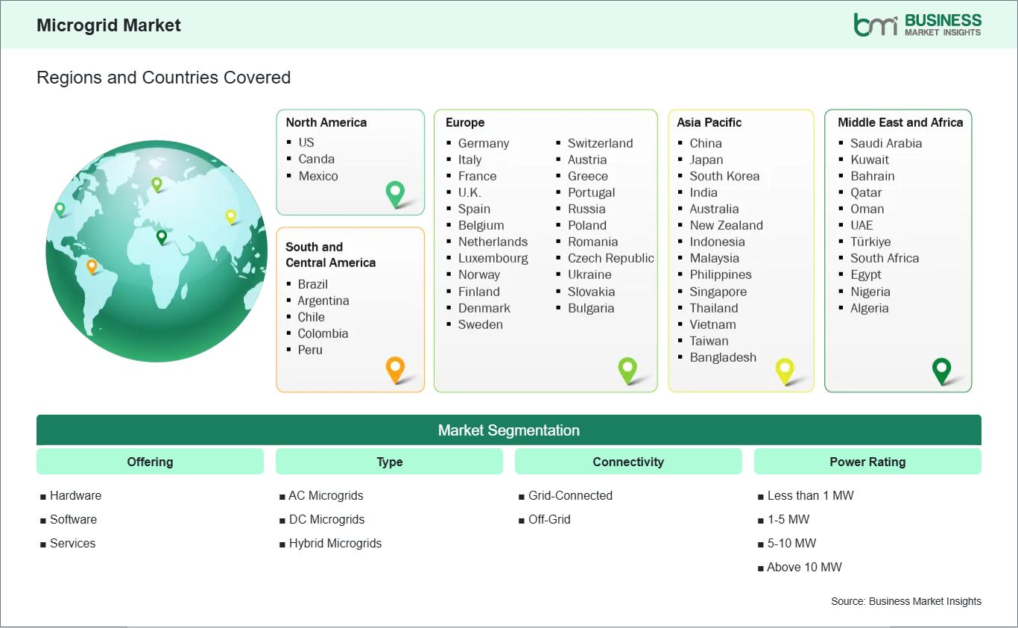This screenshot has width=1018, height=628.
Task: Click the Microgrid Market title text
Action: [107, 25]
